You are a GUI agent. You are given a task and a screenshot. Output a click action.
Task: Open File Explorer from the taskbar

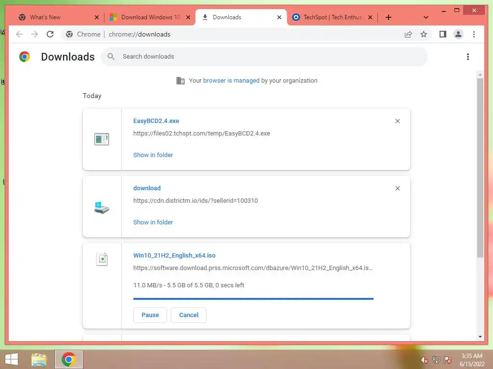tap(39, 359)
